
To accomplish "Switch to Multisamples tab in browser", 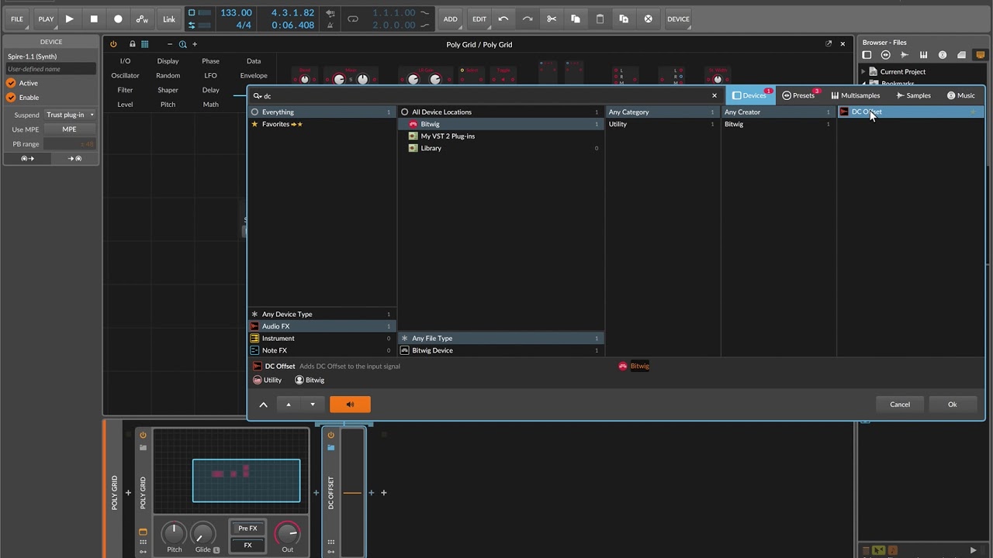I will click(855, 95).
